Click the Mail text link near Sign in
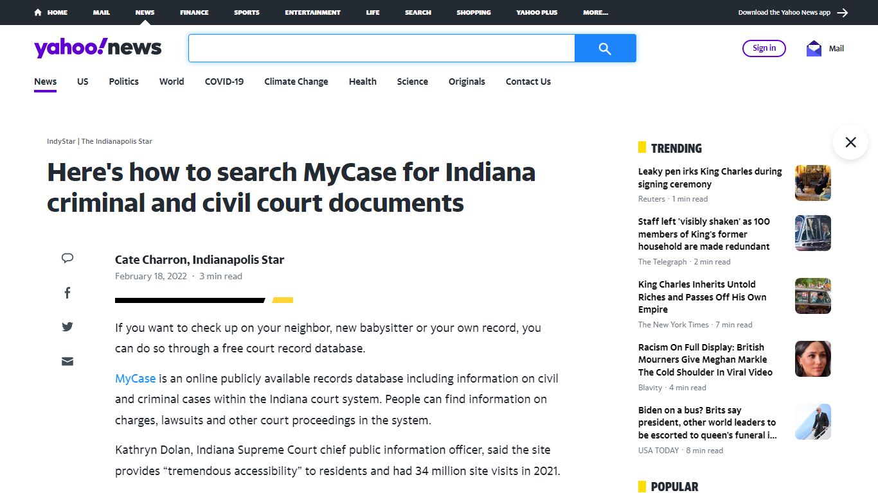The height and width of the screenshot is (493, 878). click(x=836, y=48)
